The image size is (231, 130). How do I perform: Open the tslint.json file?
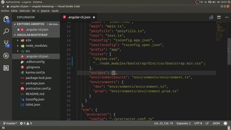(36, 105)
